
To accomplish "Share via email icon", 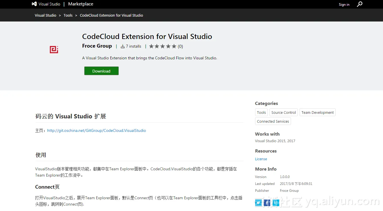I will [276, 203].
